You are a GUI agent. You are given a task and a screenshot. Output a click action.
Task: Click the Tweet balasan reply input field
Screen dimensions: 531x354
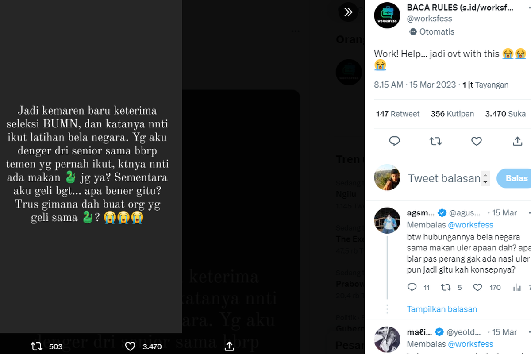[443, 178]
